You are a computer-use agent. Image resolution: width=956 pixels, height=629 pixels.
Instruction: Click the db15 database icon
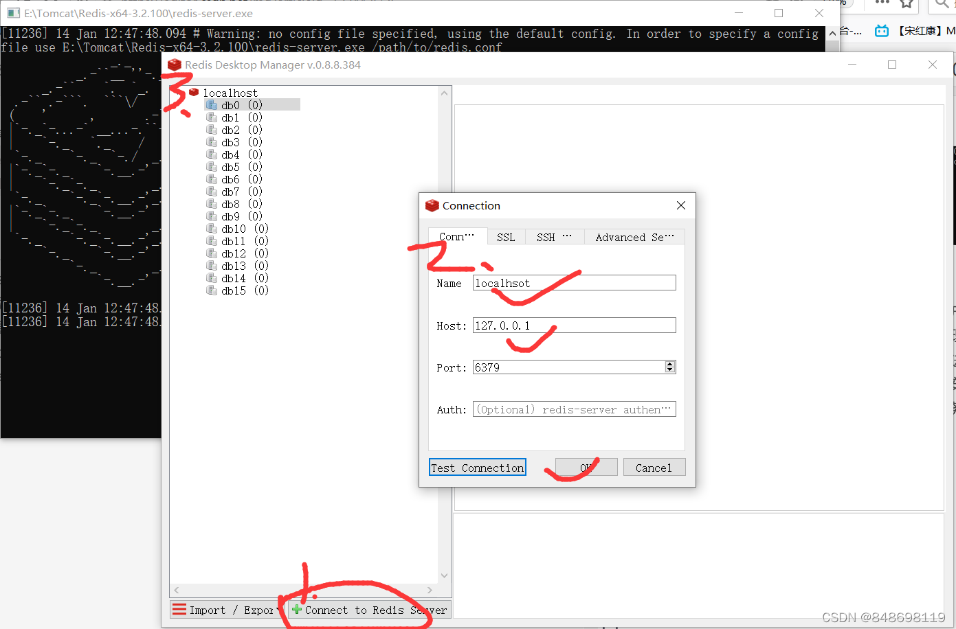(212, 290)
